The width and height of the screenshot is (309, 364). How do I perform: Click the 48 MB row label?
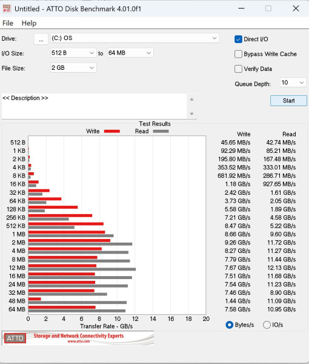pyautogui.click(x=17, y=301)
